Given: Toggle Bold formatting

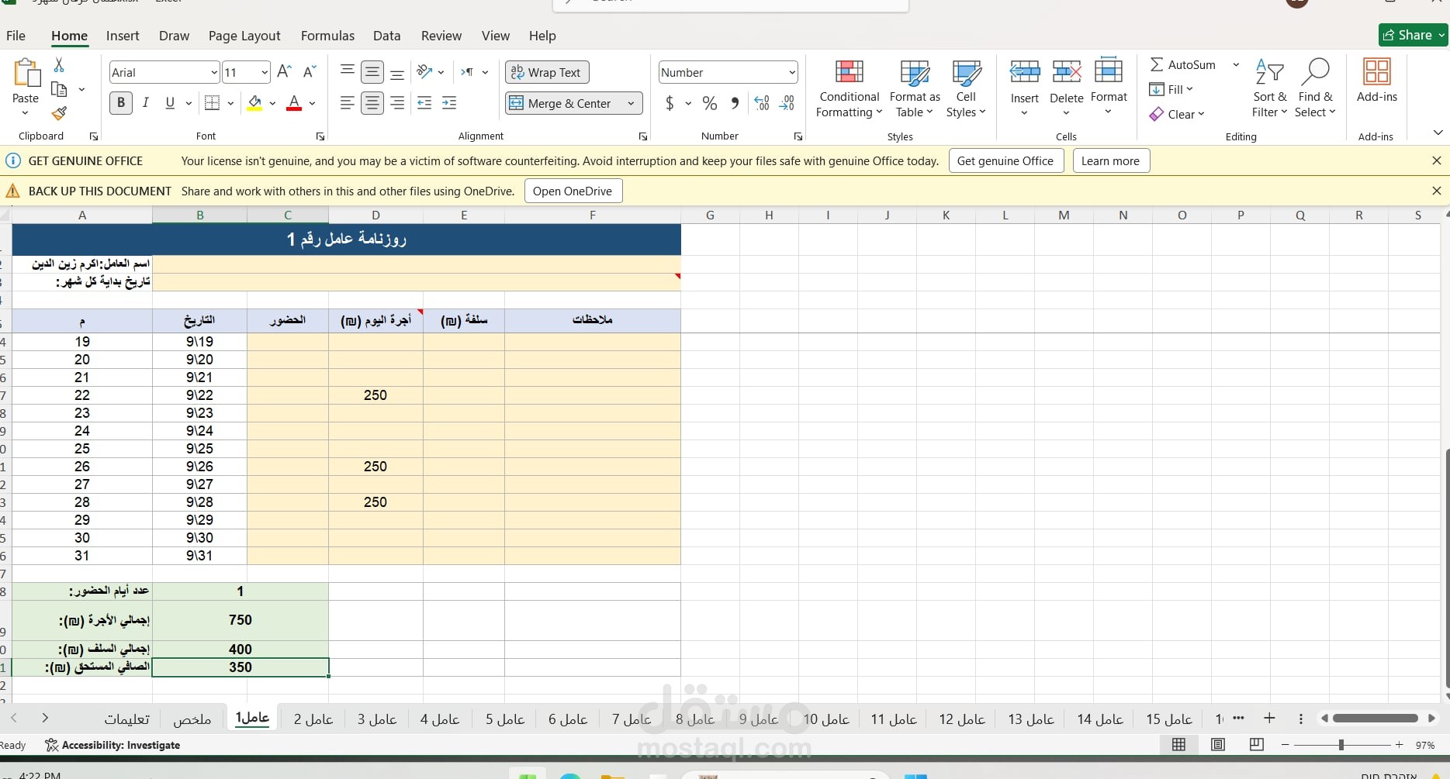Looking at the screenshot, I should click(121, 103).
